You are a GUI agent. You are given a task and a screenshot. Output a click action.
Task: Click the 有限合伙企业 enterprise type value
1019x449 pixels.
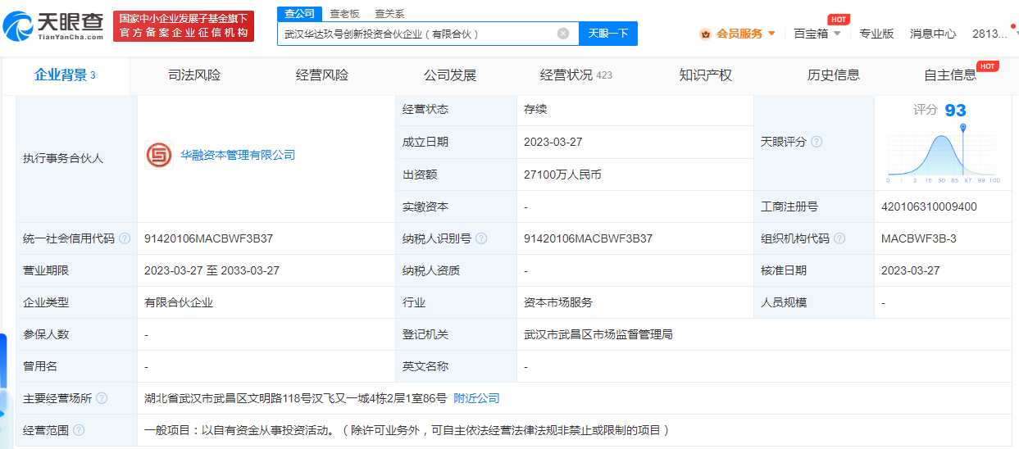178,302
